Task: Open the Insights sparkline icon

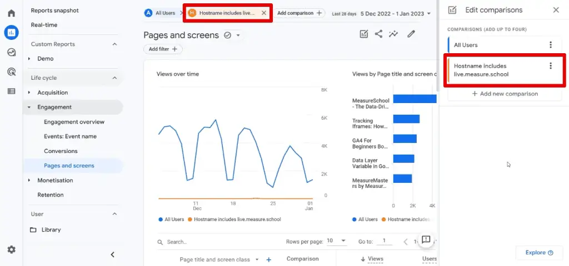Action: pos(393,34)
